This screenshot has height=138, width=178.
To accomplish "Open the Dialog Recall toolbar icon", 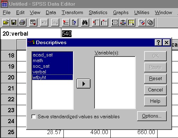I will click(33, 22).
